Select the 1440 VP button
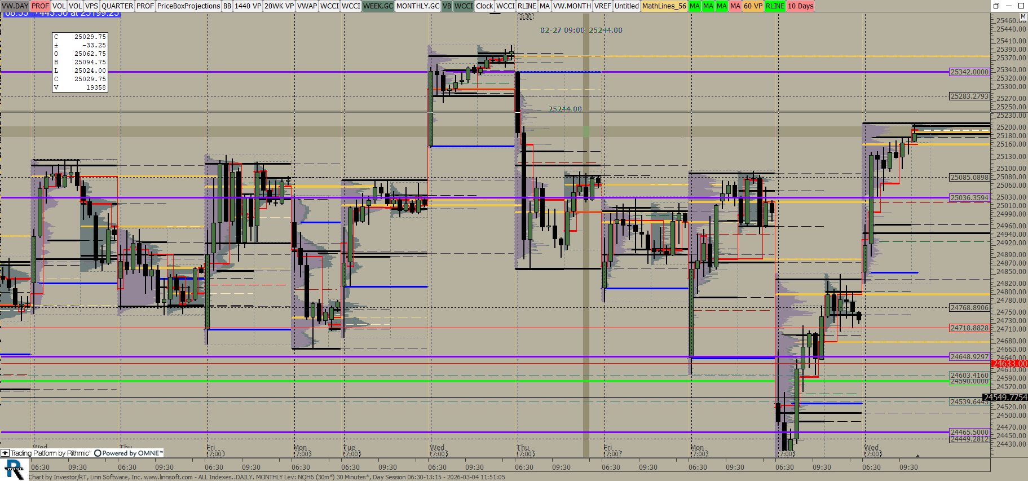Image resolution: width=1028 pixels, height=481 pixels. pyautogui.click(x=248, y=6)
